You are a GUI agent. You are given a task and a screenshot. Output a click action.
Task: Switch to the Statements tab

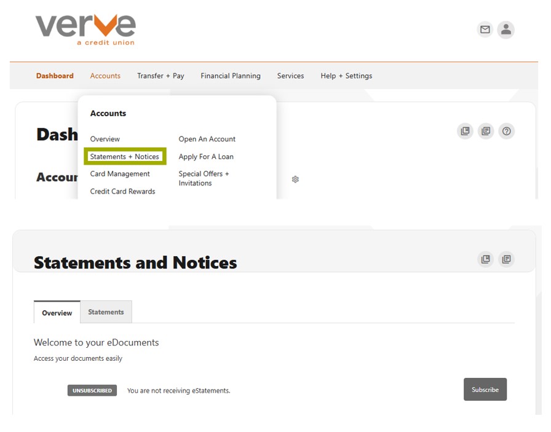tap(106, 312)
